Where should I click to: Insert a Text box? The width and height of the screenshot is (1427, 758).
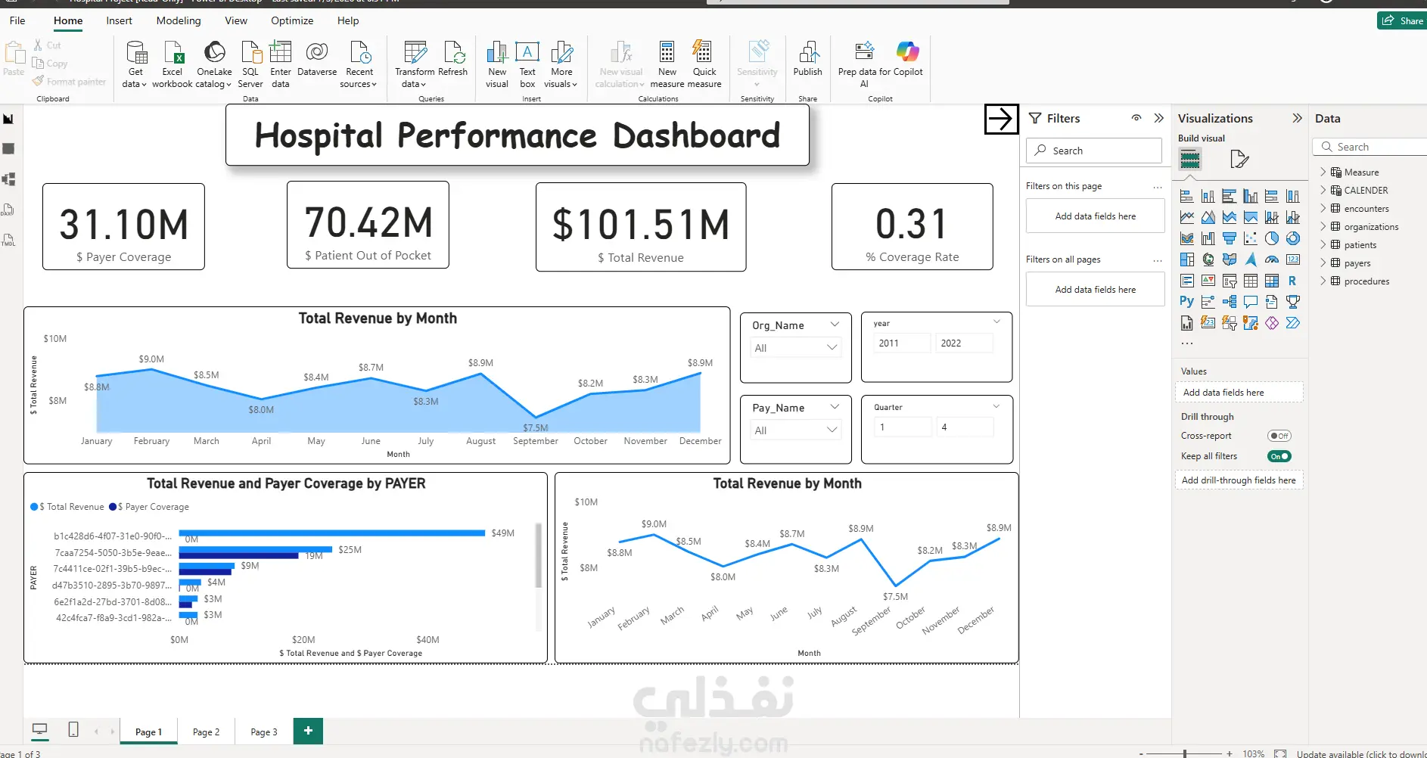point(527,64)
